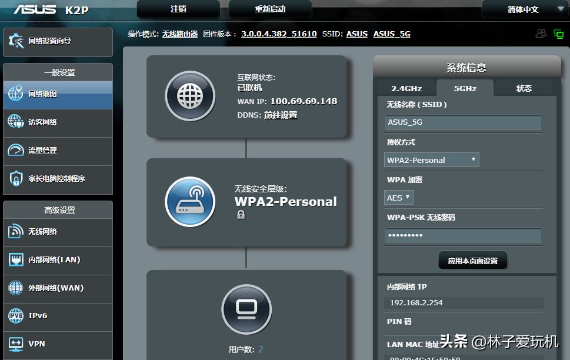This screenshot has height=360, width=570.
Task: Expand the 授权方式 WPA2-Personal dropdown
Action: (x=431, y=160)
